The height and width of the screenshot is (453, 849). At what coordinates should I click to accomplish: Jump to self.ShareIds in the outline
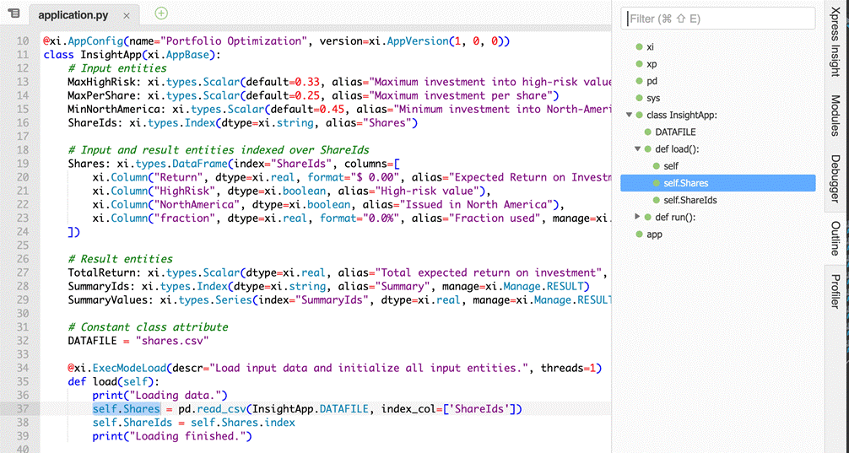[x=689, y=200]
